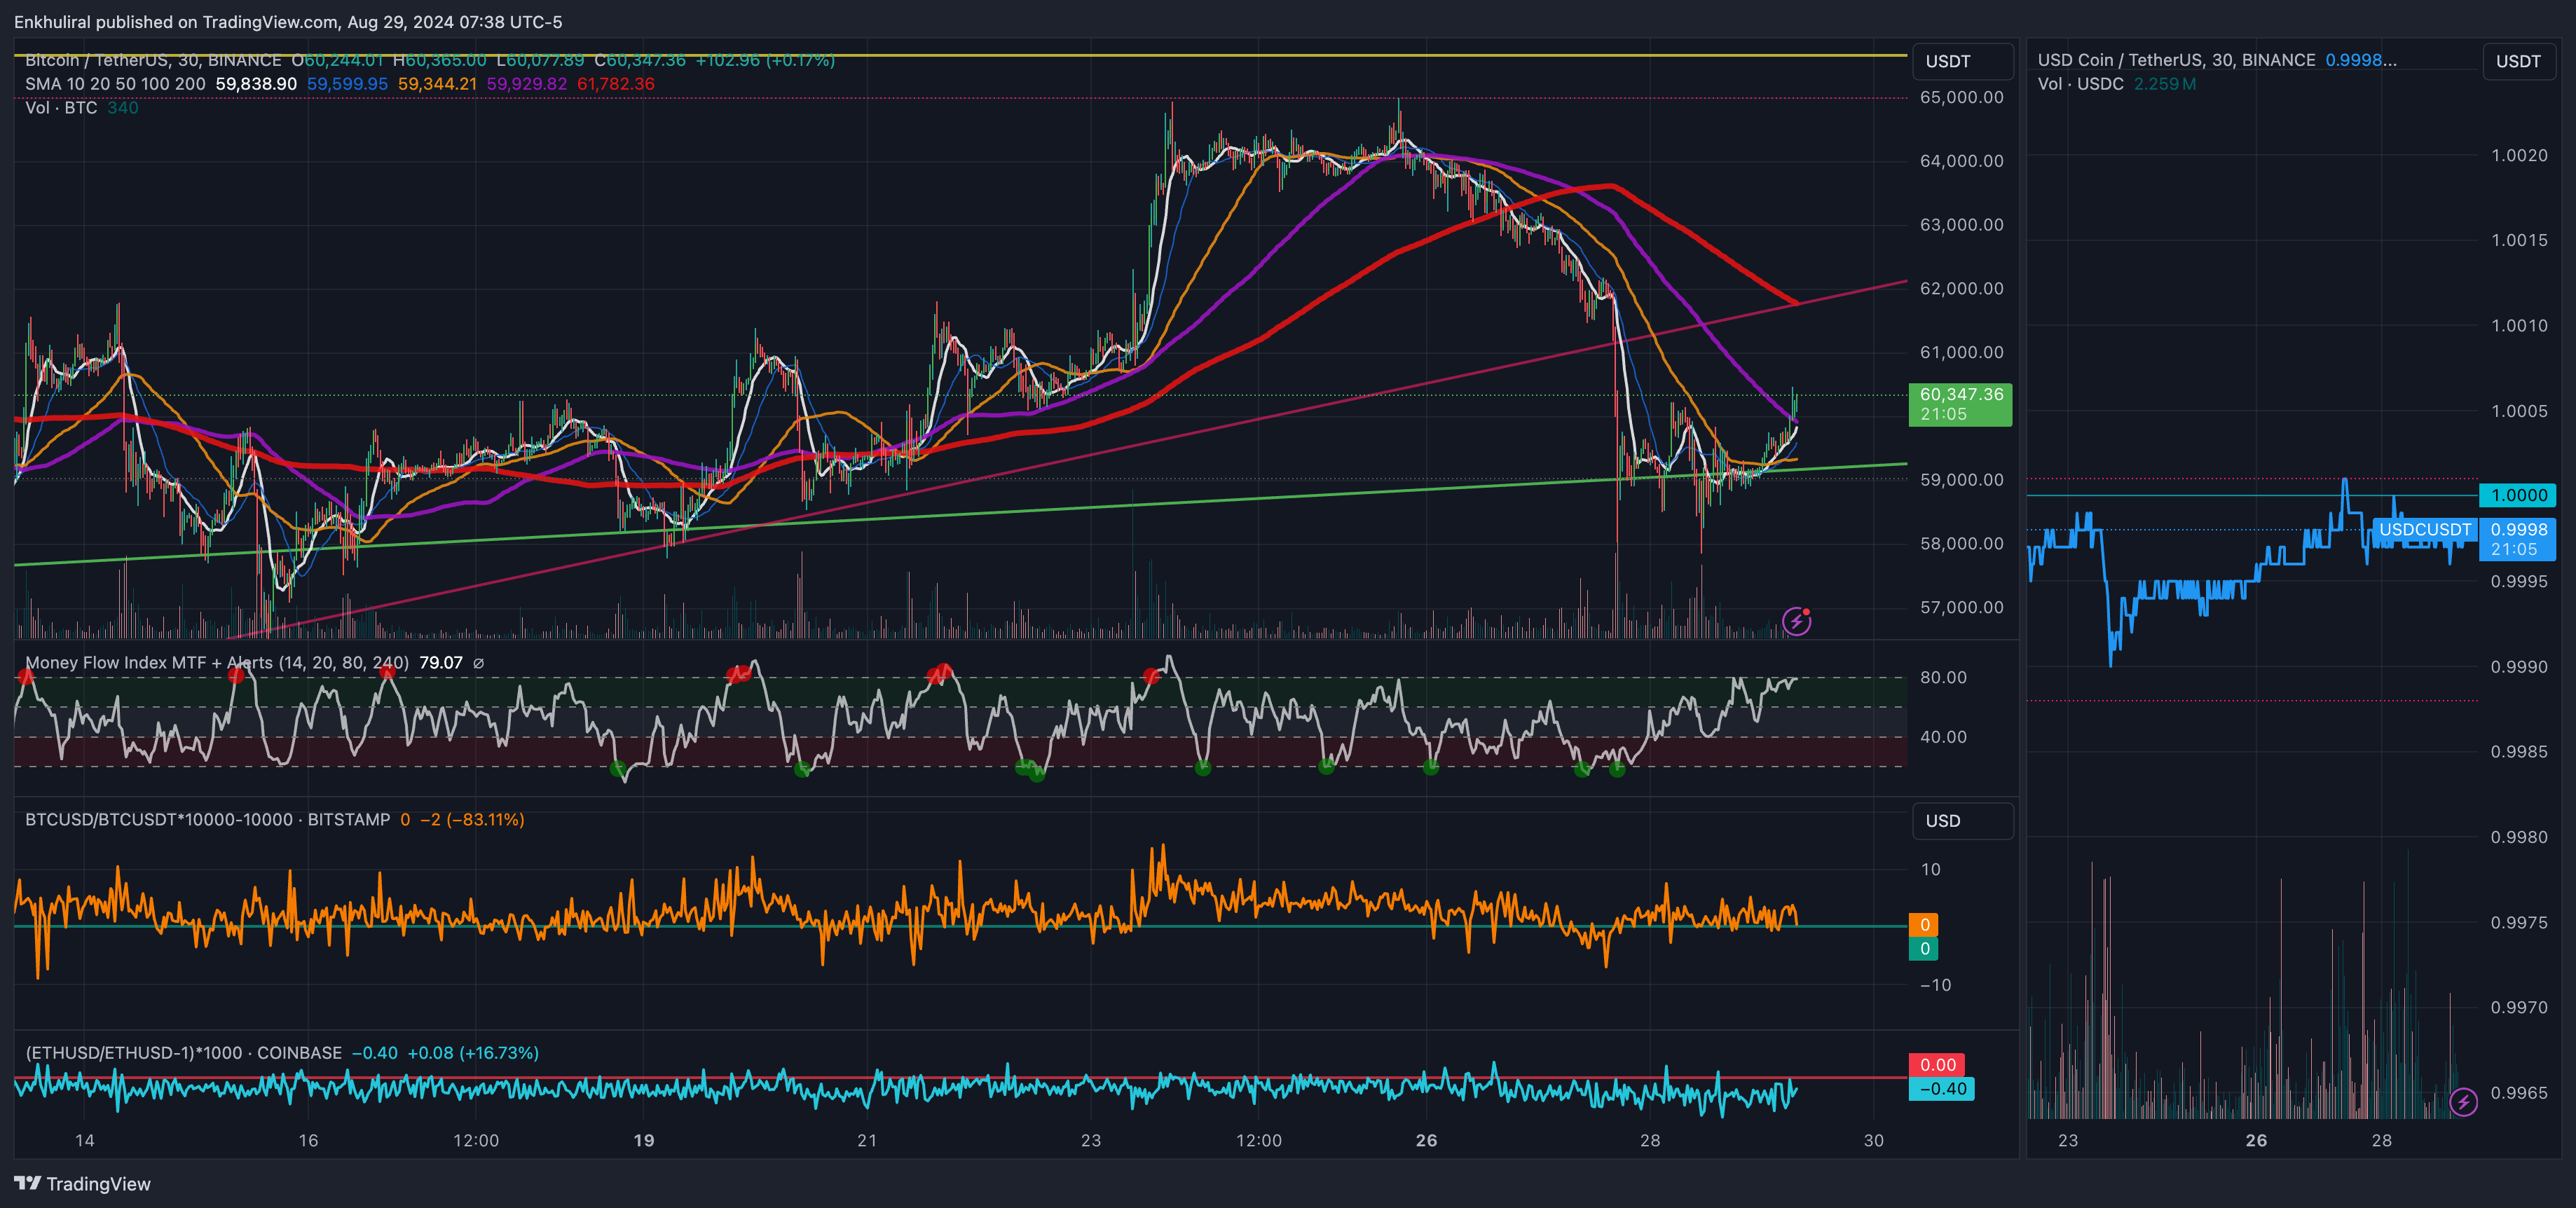Click the last red overbought marker on MFI
This screenshot has height=1208, width=2576.
click(x=1151, y=677)
